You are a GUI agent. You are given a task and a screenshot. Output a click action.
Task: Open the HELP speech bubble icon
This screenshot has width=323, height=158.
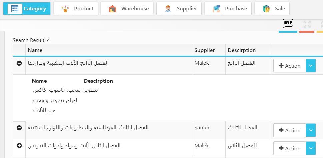[288, 23]
